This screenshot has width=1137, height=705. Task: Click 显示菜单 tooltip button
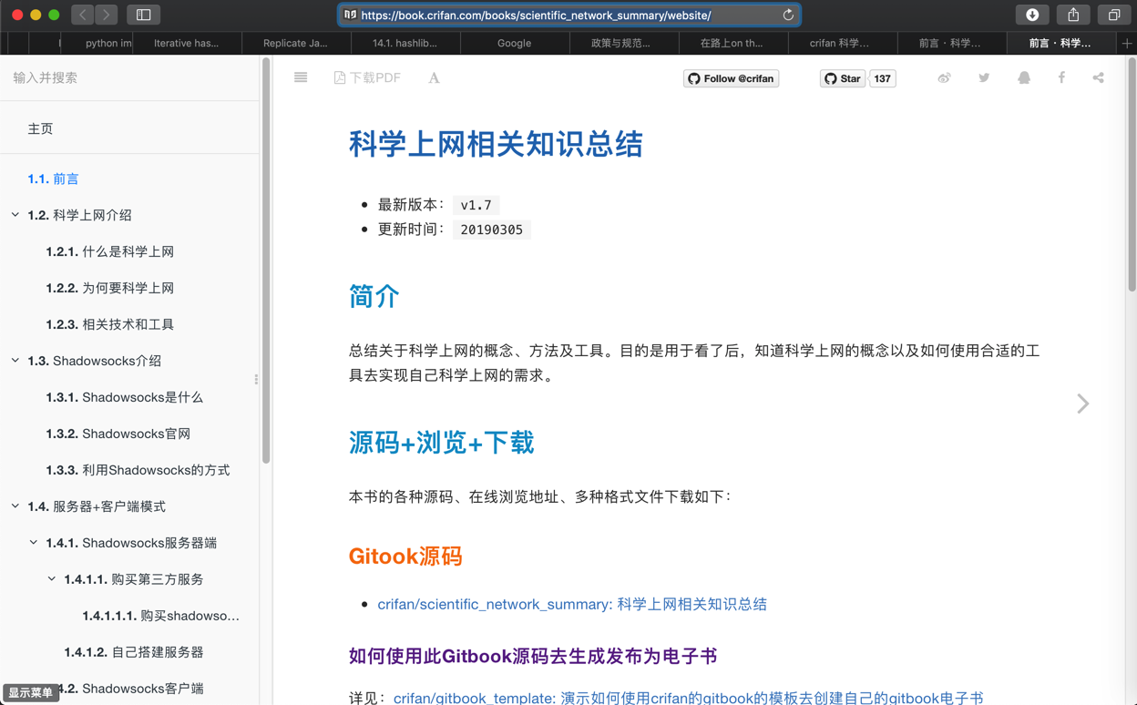[31, 693]
